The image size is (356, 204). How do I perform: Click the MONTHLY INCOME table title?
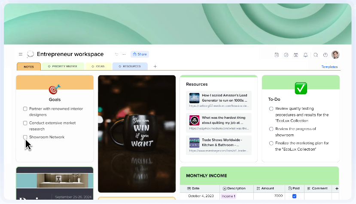(x=207, y=176)
